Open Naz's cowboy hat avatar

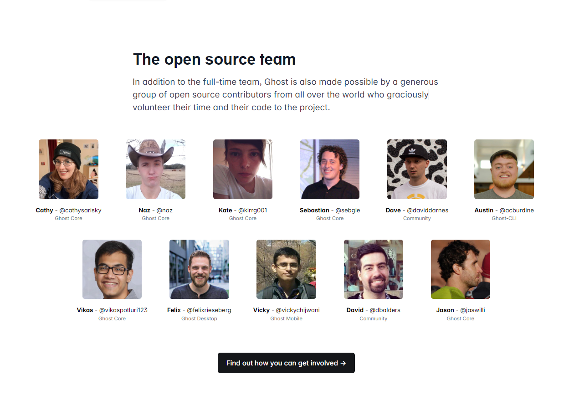click(155, 169)
